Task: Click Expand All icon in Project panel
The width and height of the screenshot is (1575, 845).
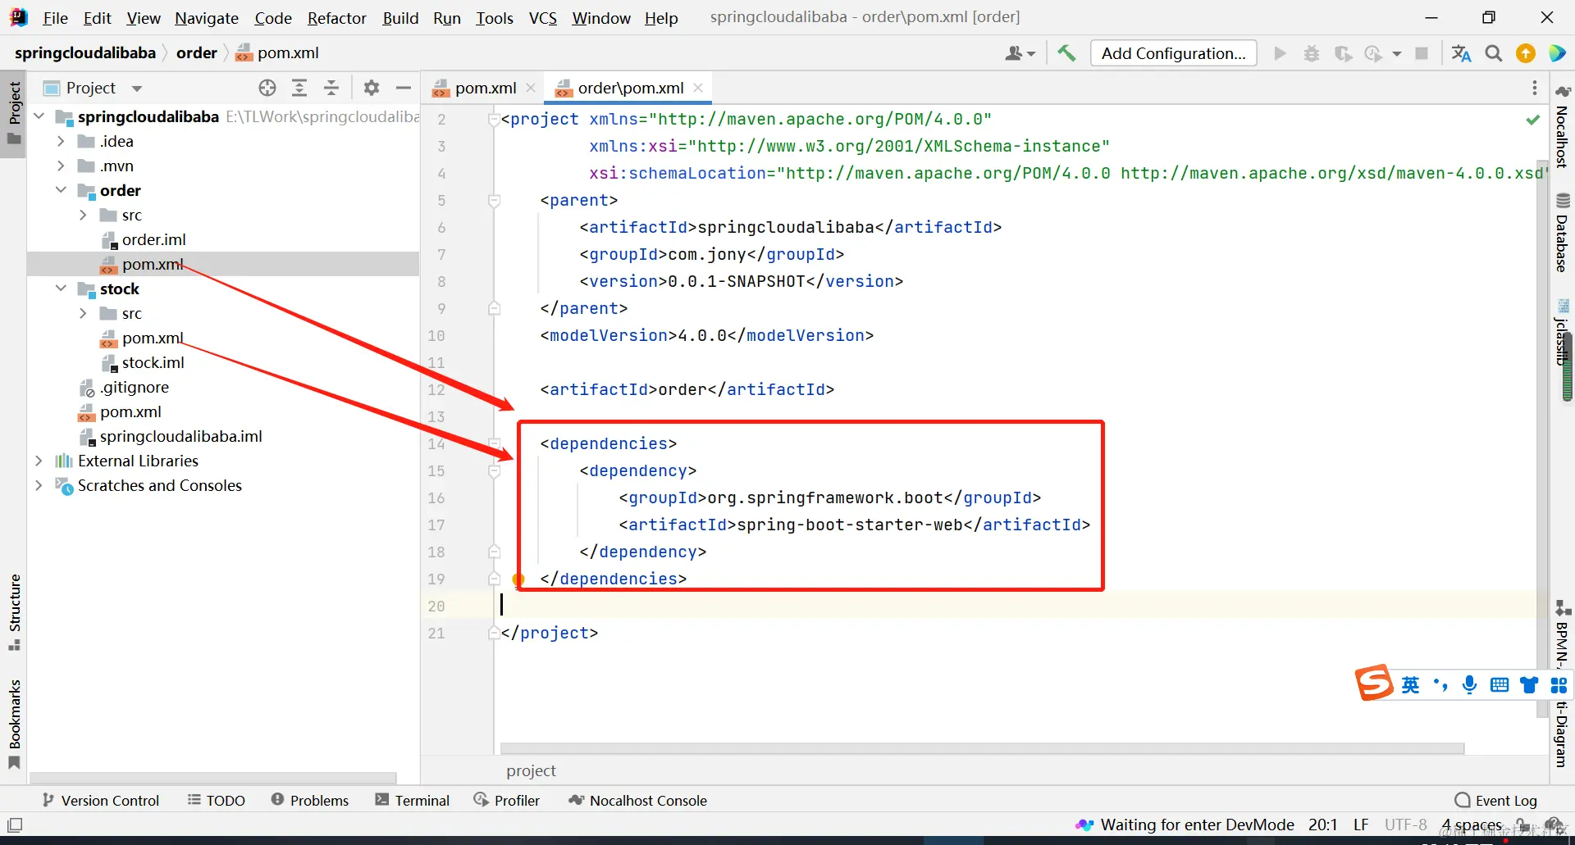Action: [299, 88]
